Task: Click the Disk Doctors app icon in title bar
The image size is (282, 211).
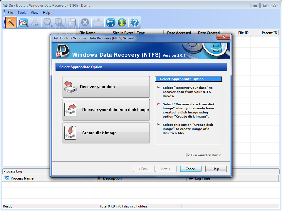Action: (5, 6)
